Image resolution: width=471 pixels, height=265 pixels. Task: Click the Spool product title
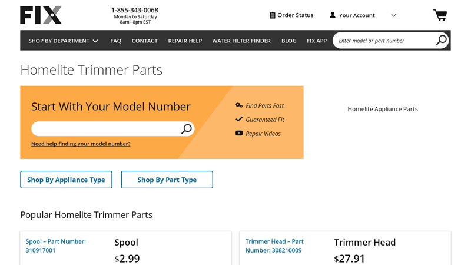[126, 242]
